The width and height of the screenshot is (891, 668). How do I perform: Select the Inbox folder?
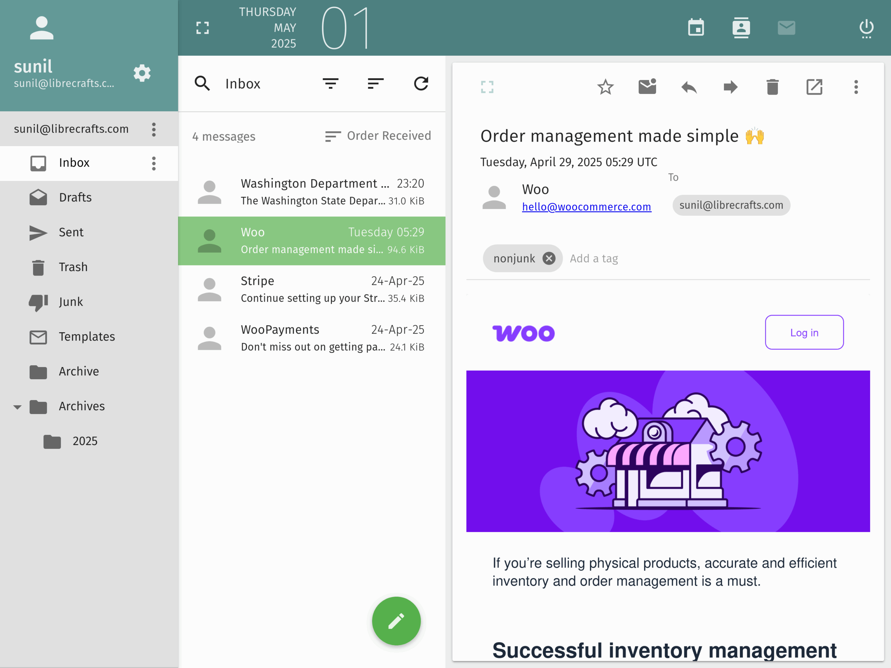click(89, 163)
